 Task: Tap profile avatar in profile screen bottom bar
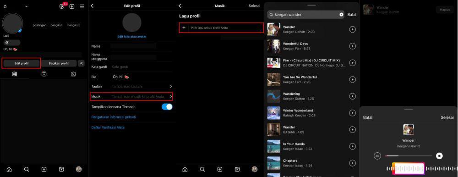coord(79,169)
